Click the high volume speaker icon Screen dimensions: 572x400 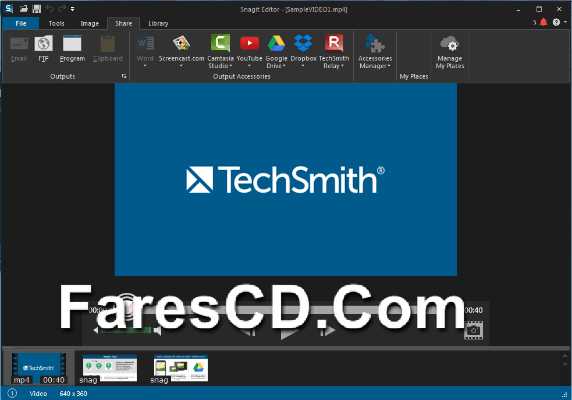[157, 331]
